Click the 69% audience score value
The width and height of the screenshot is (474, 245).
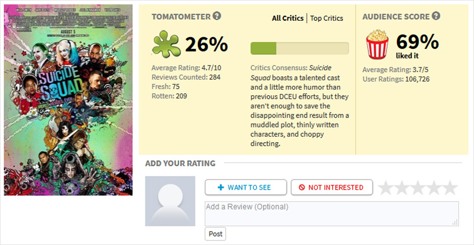(417, 41)
